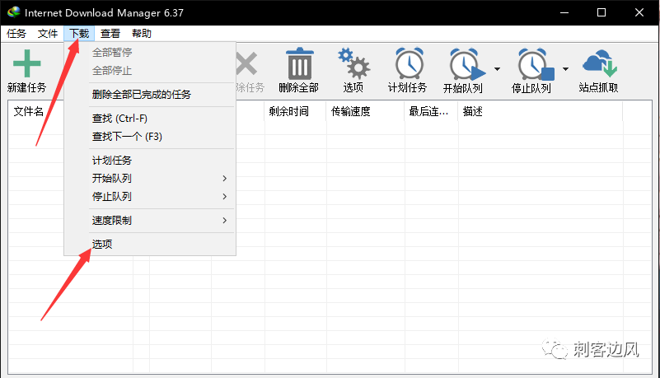Click the Delete All trash can icon
Image resolution: width=660 pixels, height=378 pixels.
coord(299,63)
